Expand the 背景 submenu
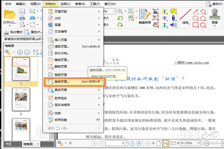The image size is (224, 149). tap(74, 25)
